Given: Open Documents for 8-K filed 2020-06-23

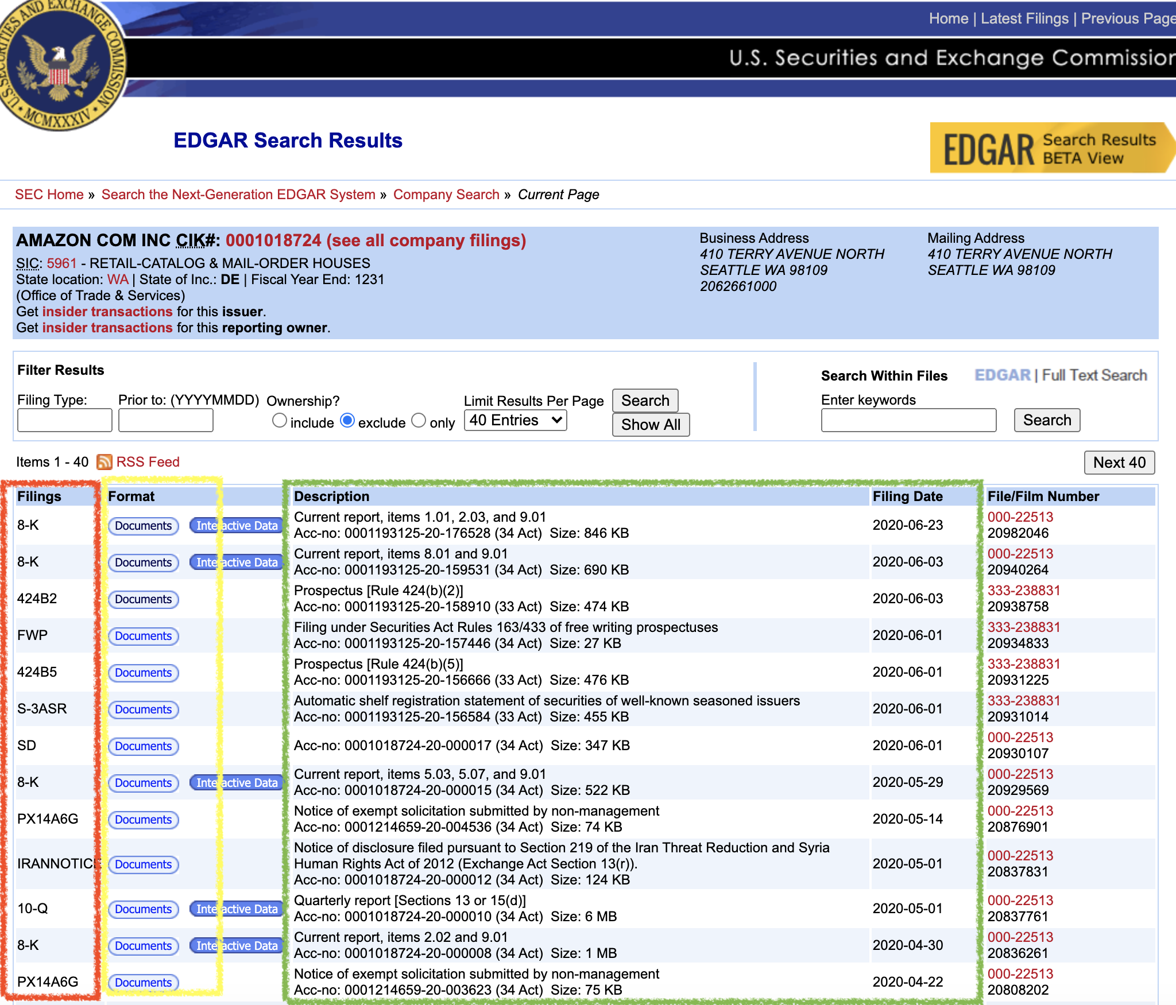Looking at the screenshot, I should (x=144, y=526).
